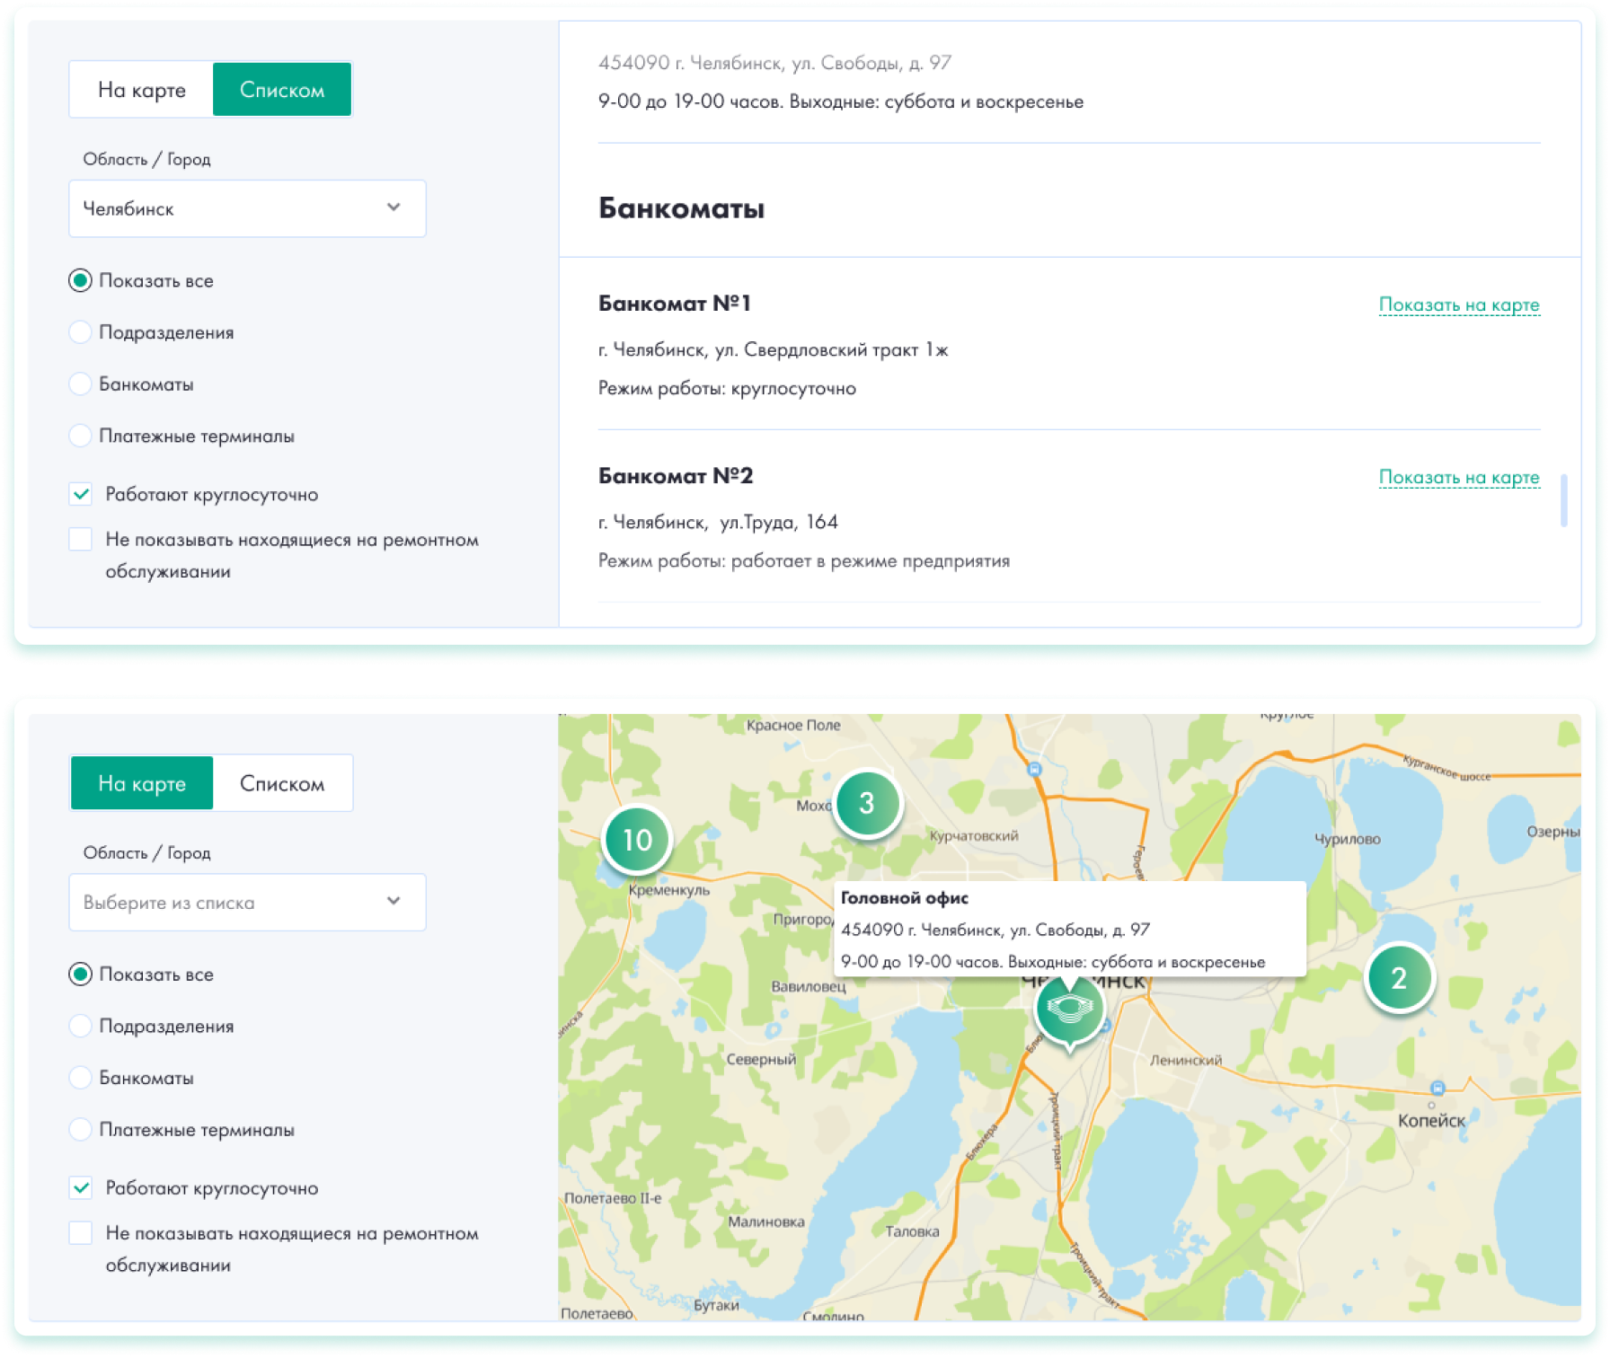This screenshot has width=1610, height=1358.
Task: Select Подразделения radio button in the map panel
Action: 81,1027
